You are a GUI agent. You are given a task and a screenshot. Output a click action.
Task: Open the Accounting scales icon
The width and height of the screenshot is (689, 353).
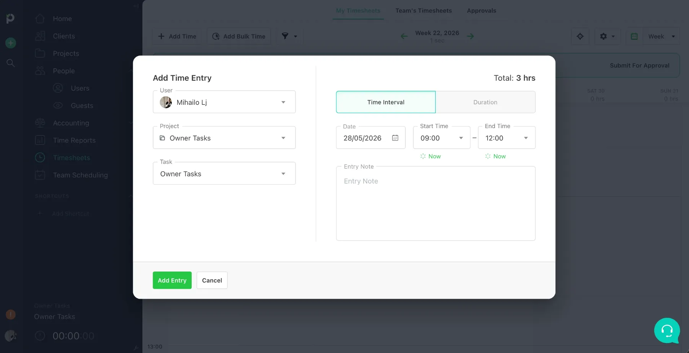tap(40, 123)
